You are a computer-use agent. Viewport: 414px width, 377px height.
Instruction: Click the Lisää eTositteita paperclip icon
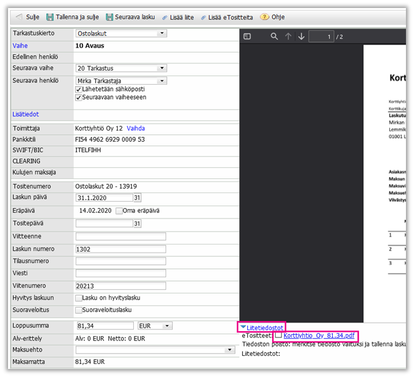tap(203, 18)
